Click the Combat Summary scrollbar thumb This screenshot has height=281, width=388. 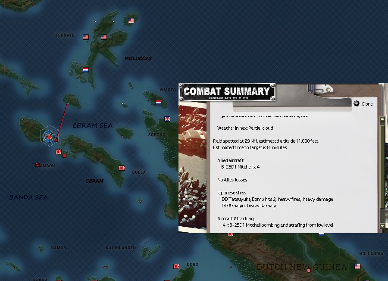(x=382, y=166)
